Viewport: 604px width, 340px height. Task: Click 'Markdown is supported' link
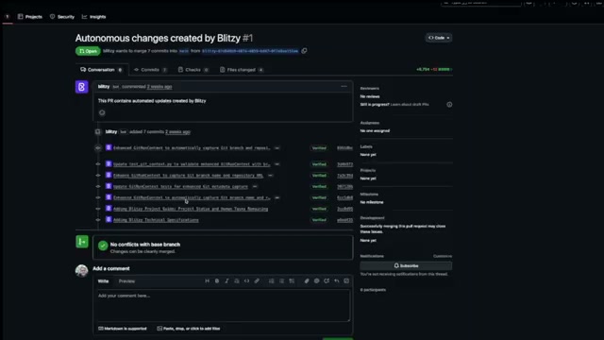(x=123, y=329)
